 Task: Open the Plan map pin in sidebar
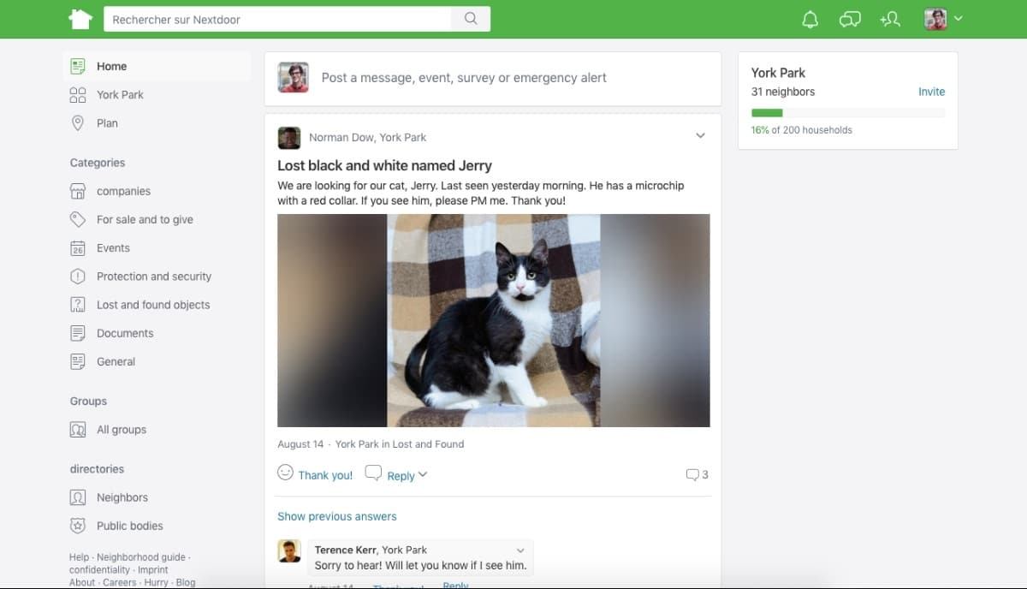pyautogui.click(x=78, y=122)
